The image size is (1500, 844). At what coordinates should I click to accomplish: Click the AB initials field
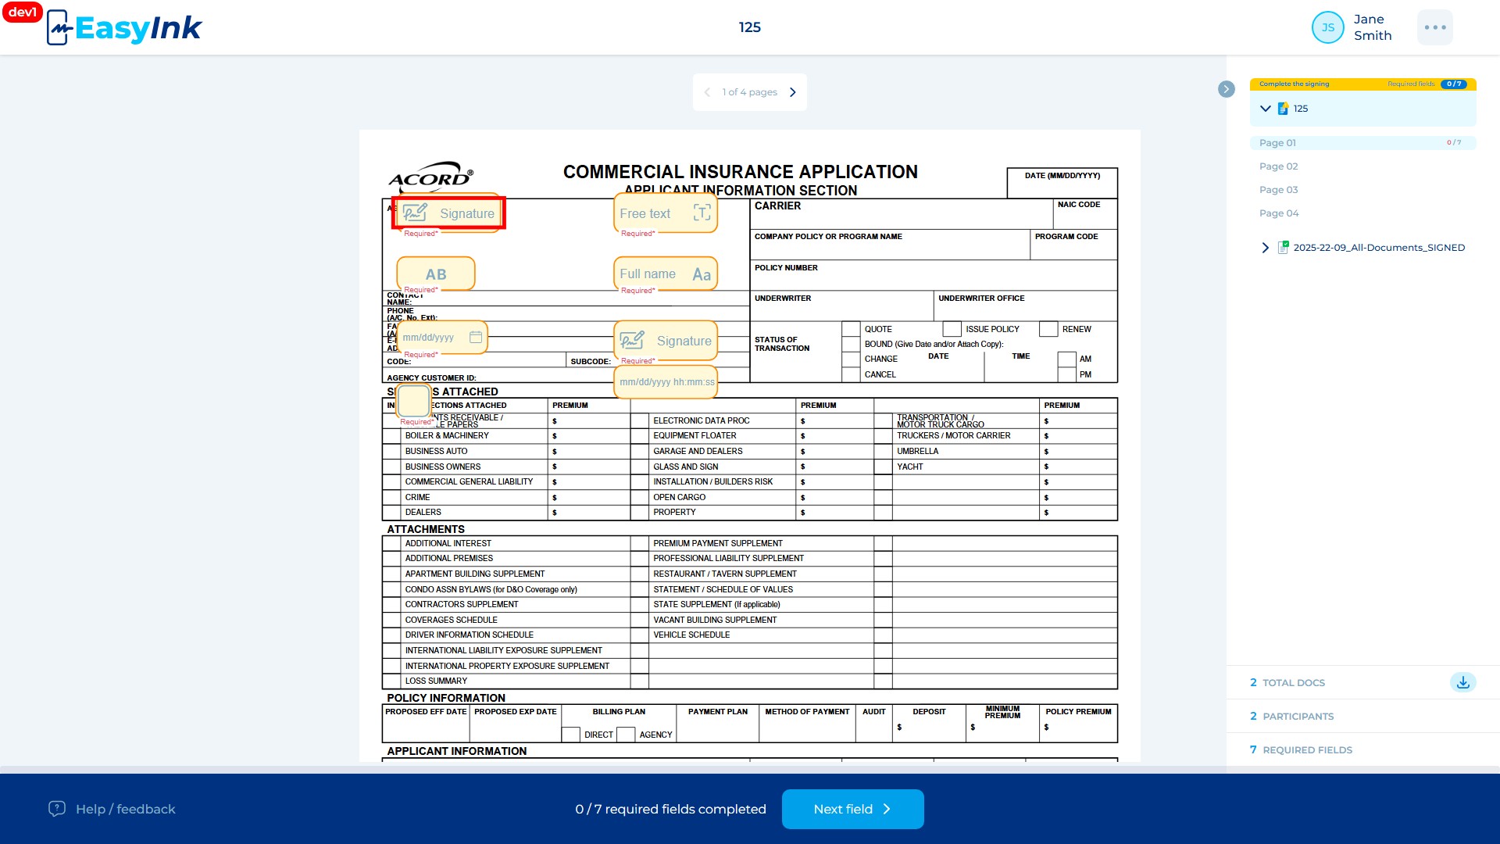click(x=436, y=274)
